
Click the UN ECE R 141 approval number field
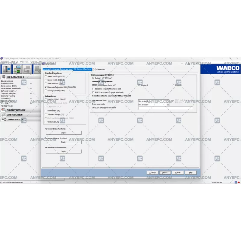click(x=165, y=108)
